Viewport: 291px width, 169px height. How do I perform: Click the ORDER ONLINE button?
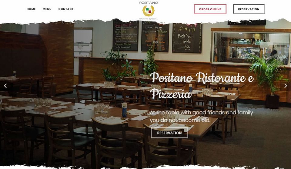pyautogui.click(x=210, y=9)
